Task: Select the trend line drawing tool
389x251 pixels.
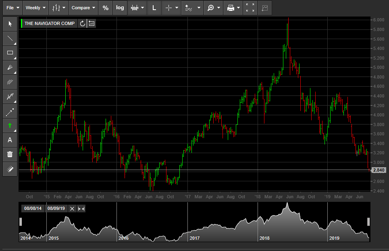Action: point(10,38)
